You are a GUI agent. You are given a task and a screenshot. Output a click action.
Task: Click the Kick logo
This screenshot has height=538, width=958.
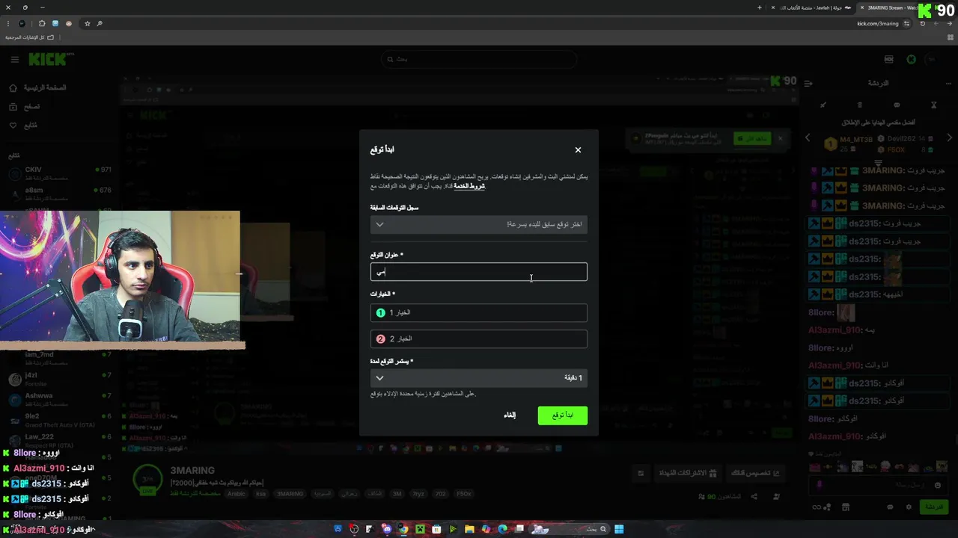click(47, 59)
